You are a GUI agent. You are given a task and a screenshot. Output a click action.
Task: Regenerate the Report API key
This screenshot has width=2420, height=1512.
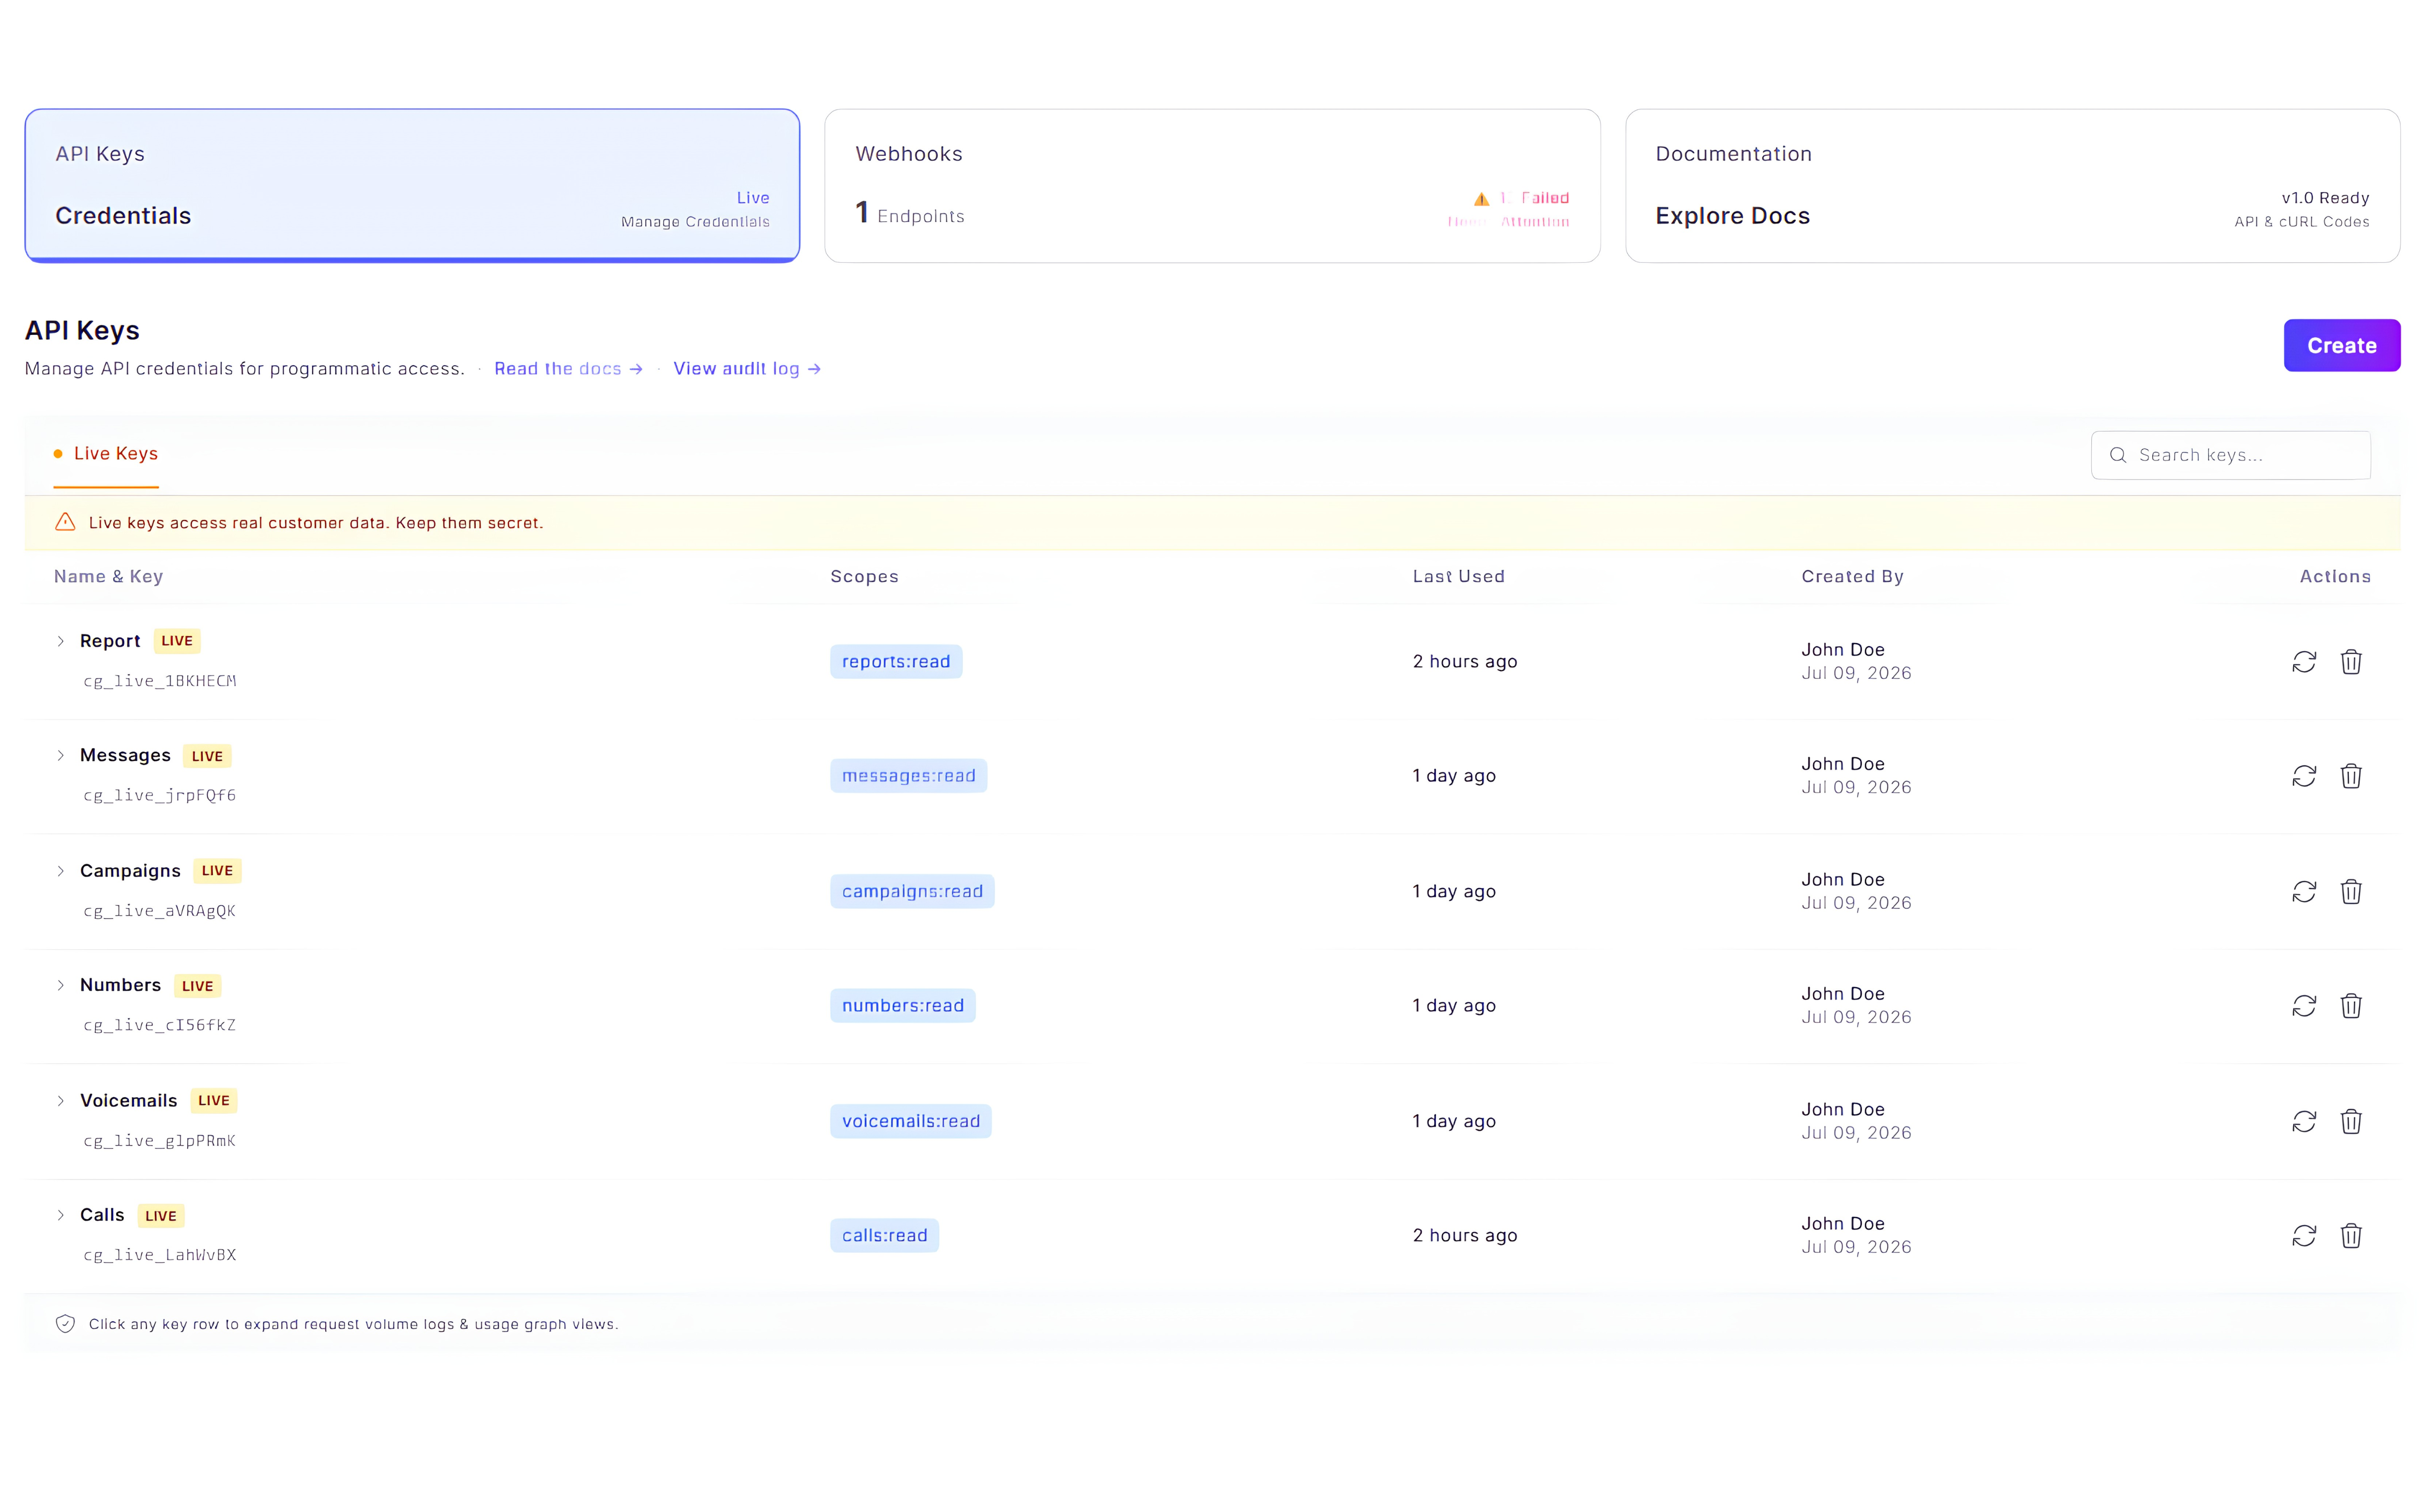(2304, 662)
